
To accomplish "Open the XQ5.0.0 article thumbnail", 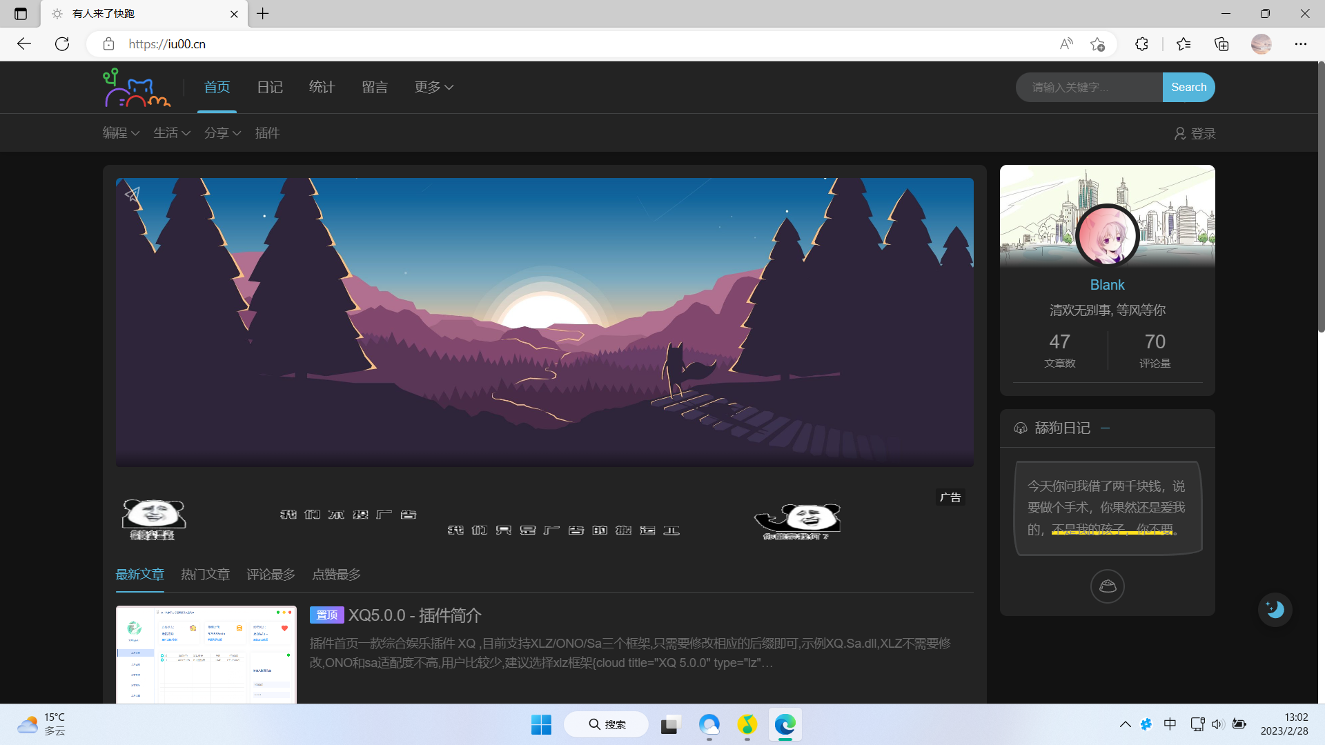I will click(x=206, y=655).
